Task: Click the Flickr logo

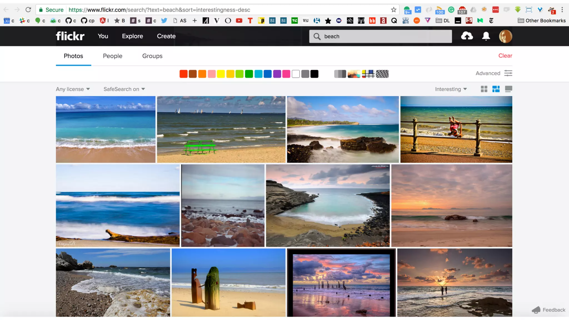Action: pyautogui.click(x=70, y=36)
